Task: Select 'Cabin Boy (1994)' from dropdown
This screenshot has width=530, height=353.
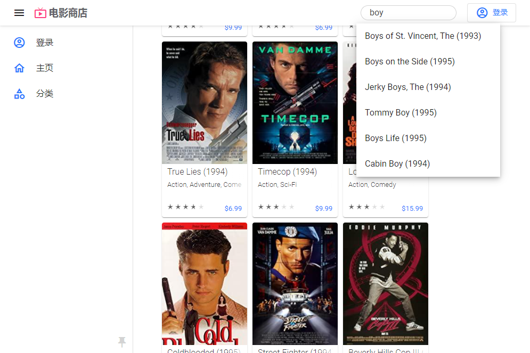Action: [397, 164]
